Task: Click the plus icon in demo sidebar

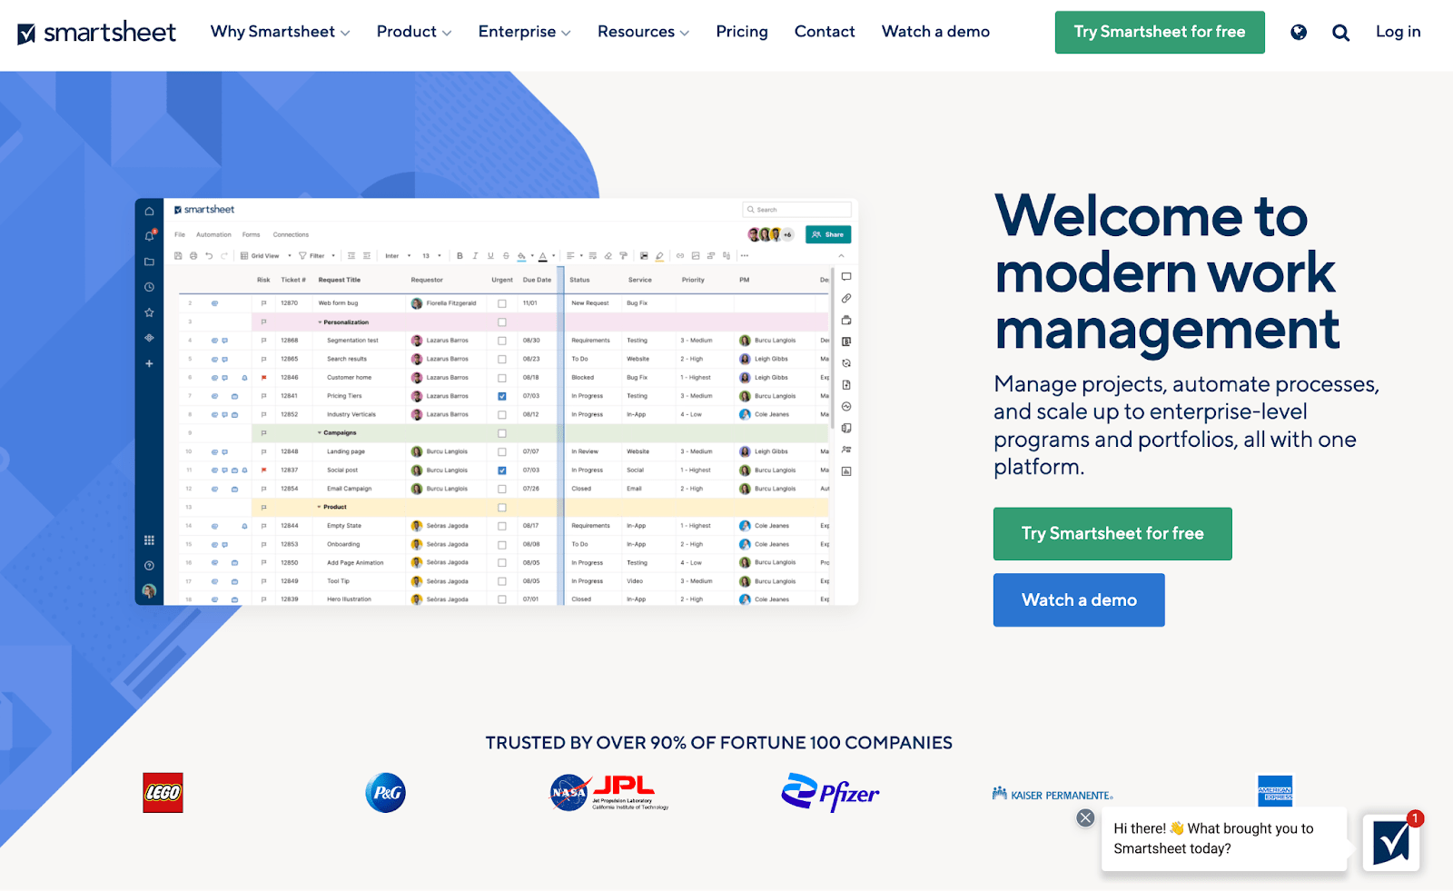Action: (x=149, y=363)
